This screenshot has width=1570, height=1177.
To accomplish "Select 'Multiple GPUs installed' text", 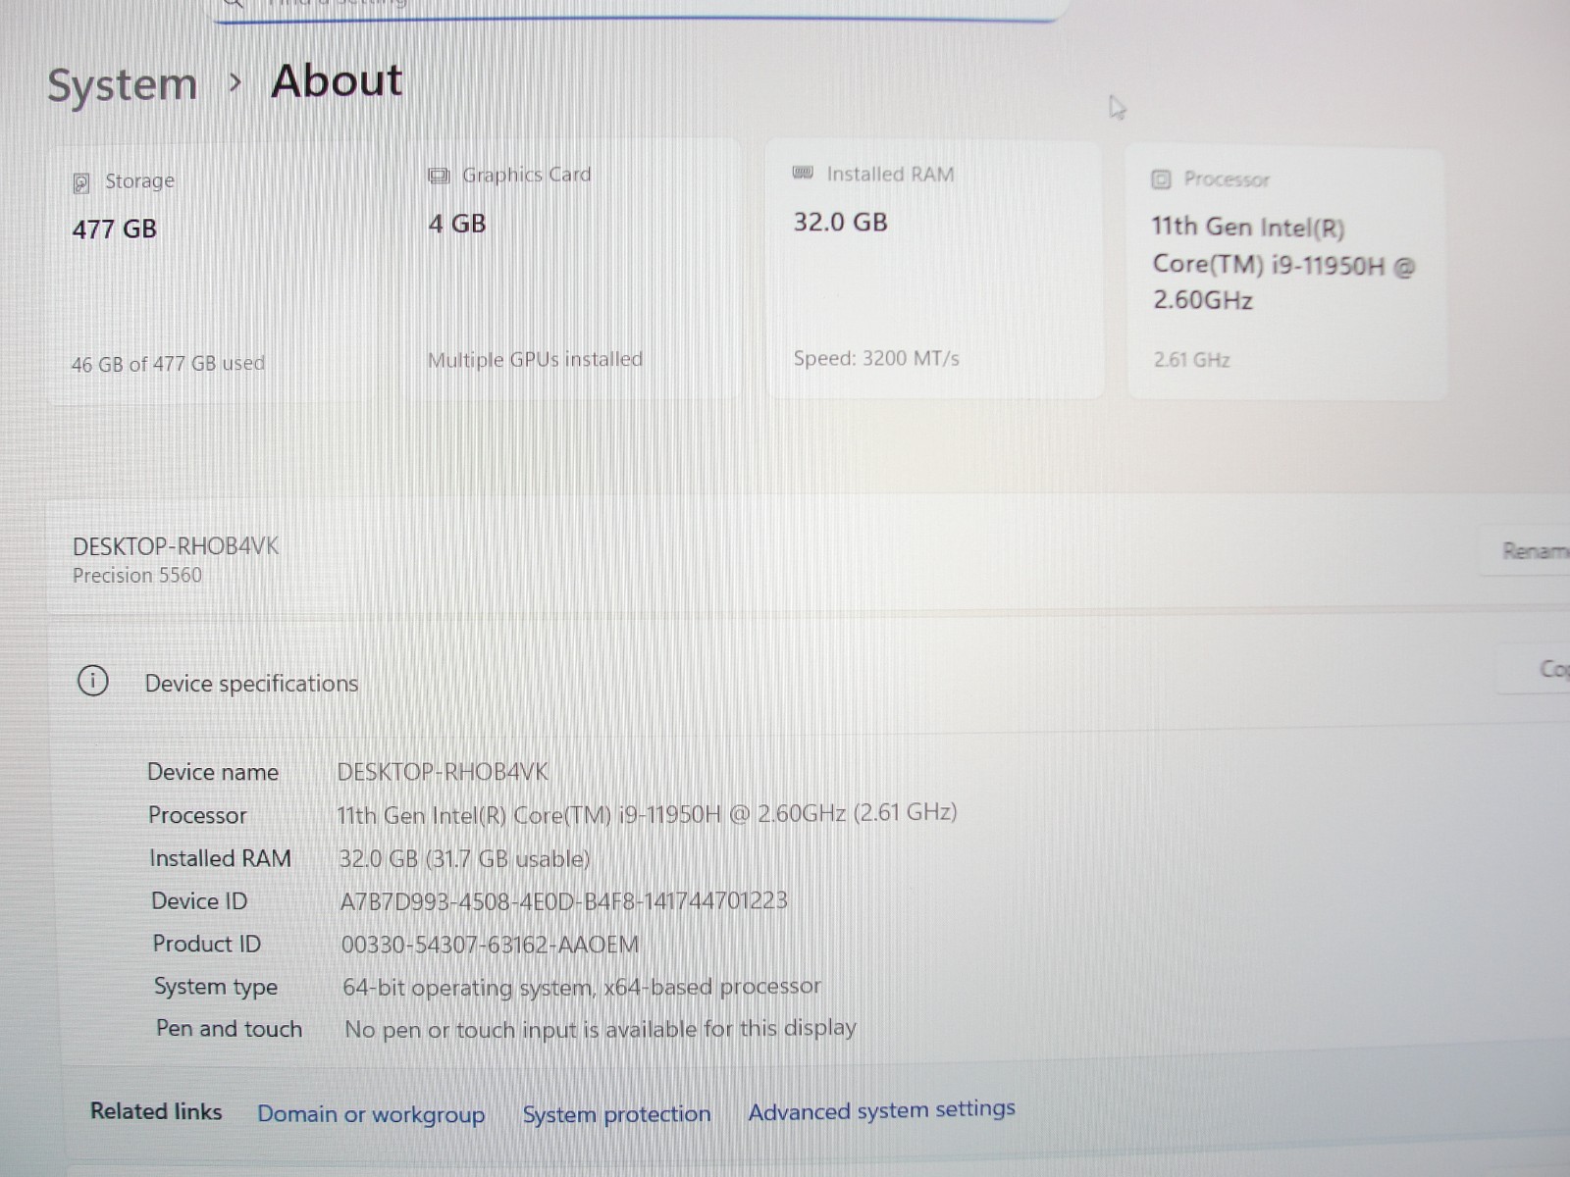I will [535, 360].
